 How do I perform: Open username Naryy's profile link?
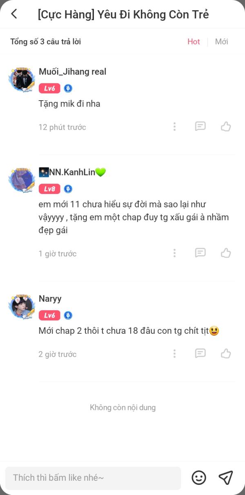tap(50, 299)
